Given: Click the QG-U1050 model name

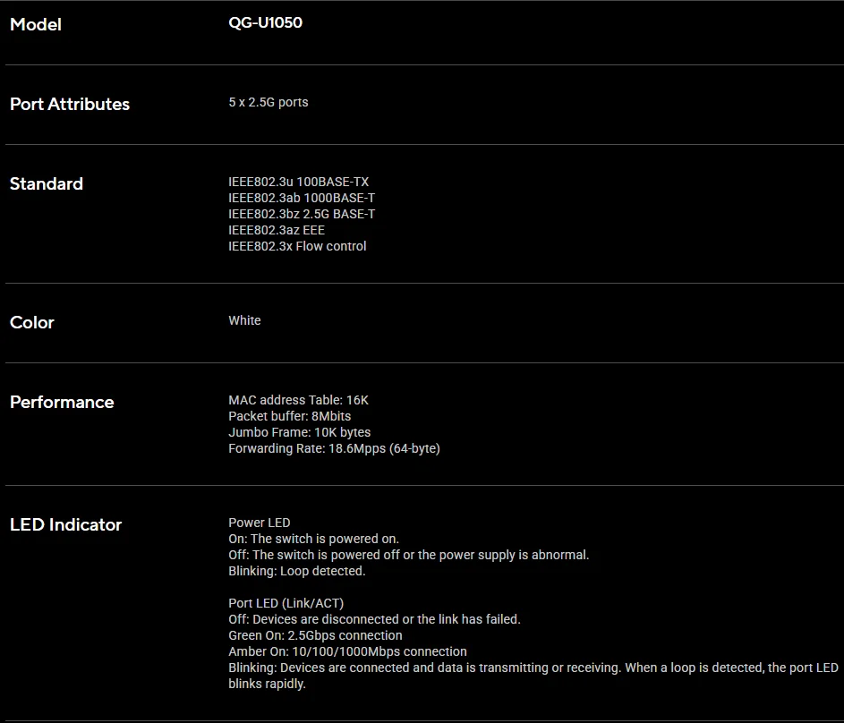Looking at the screenshot, I should (x=265, y=22).
